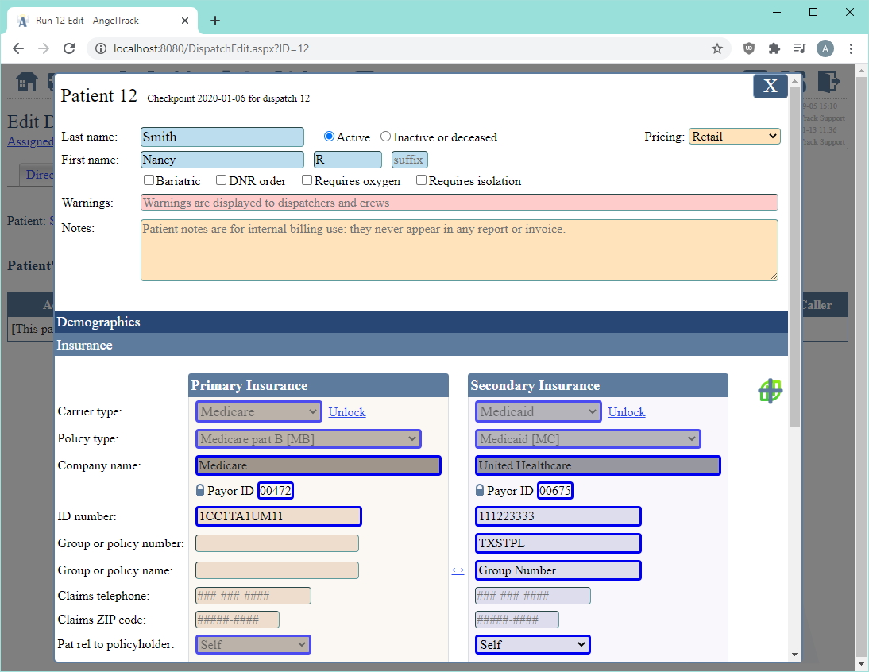This screenshot has width=869, height=672.
Task: Check the DNR order checkbox
Action: 221,180
